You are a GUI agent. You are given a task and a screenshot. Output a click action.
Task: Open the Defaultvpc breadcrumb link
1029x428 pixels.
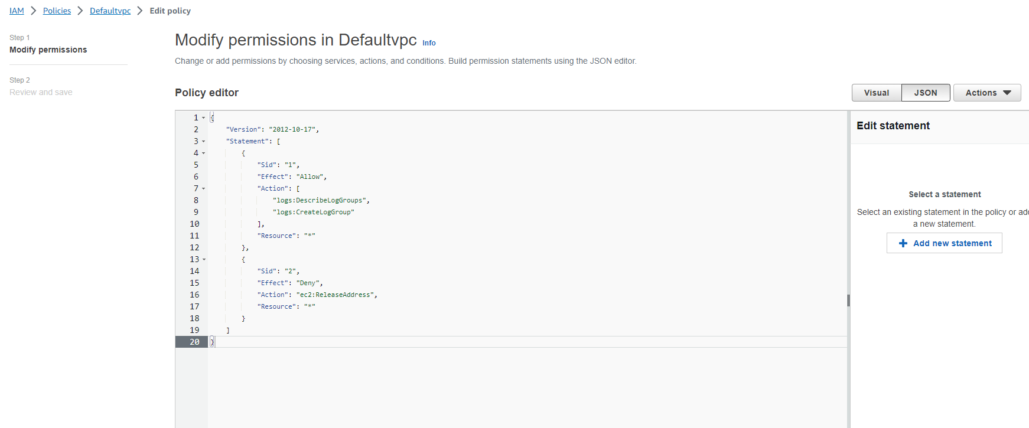click(x=110, y=11)
